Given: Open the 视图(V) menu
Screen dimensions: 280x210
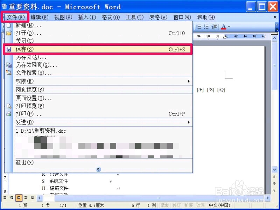Looking at the screenshot, I should [x=63, y=17].
